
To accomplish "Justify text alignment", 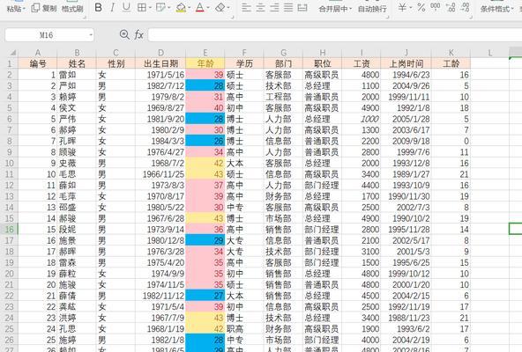I will point(288,7).
